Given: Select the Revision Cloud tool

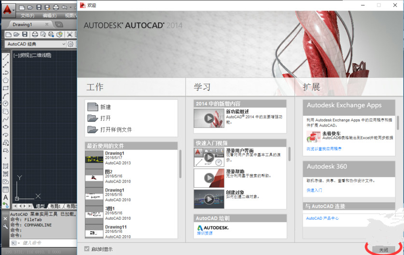Looking at the screenshot, I should [x=6, y=112].
